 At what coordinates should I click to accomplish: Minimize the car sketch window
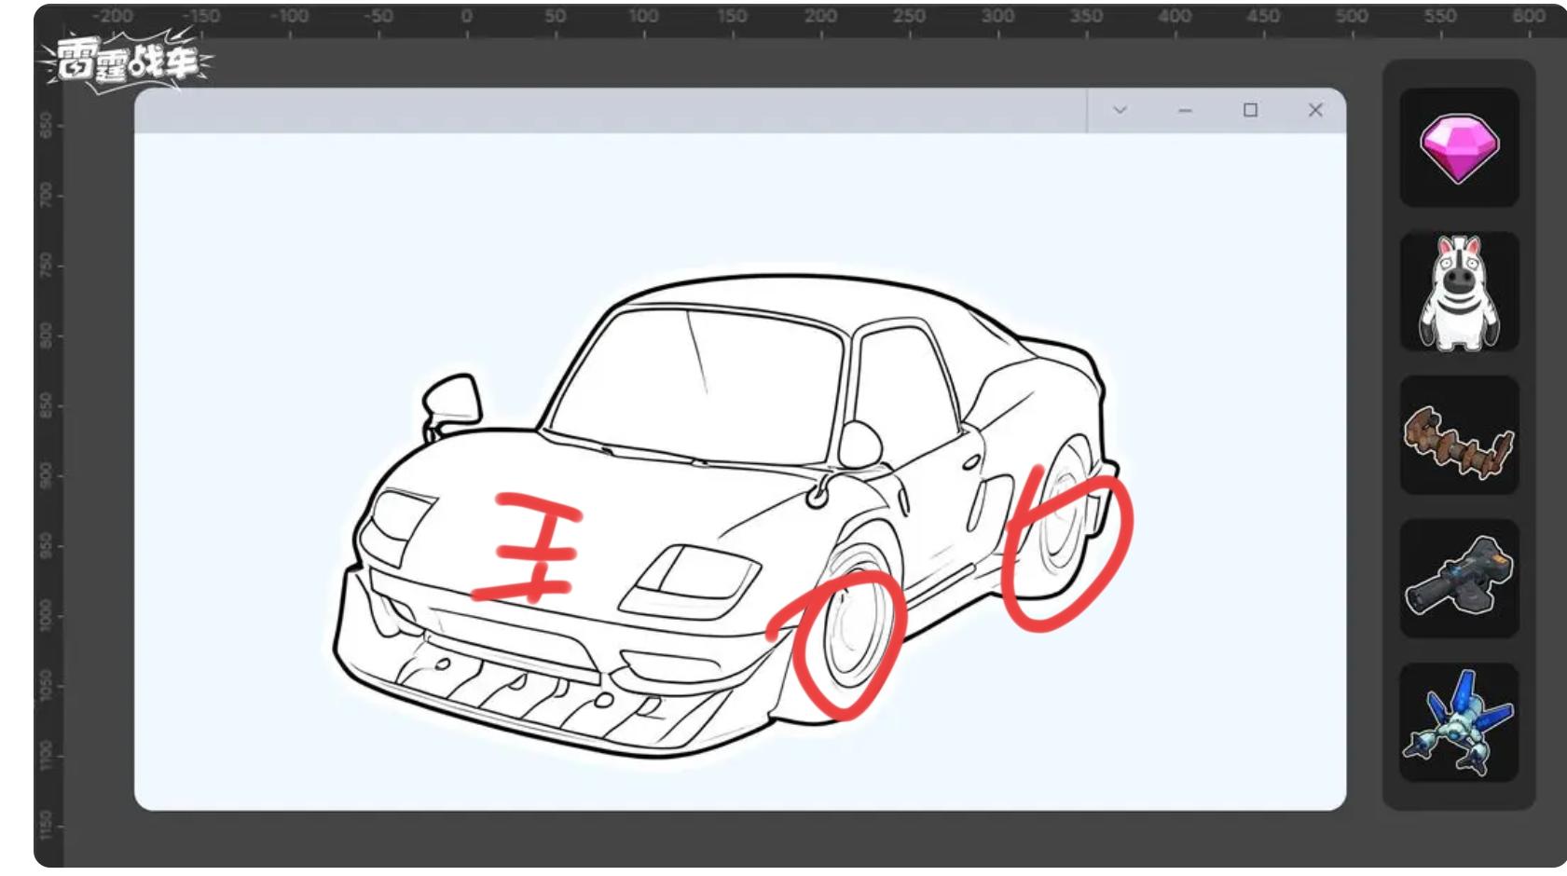coord(1185,110)
